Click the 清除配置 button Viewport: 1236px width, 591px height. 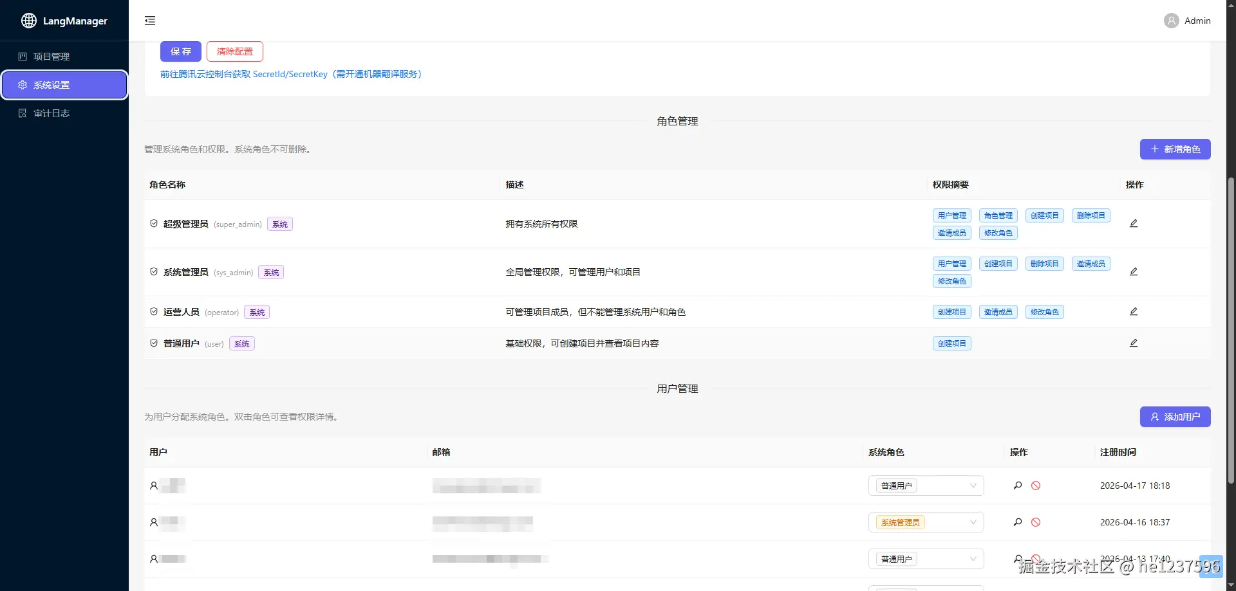point(235,51)
